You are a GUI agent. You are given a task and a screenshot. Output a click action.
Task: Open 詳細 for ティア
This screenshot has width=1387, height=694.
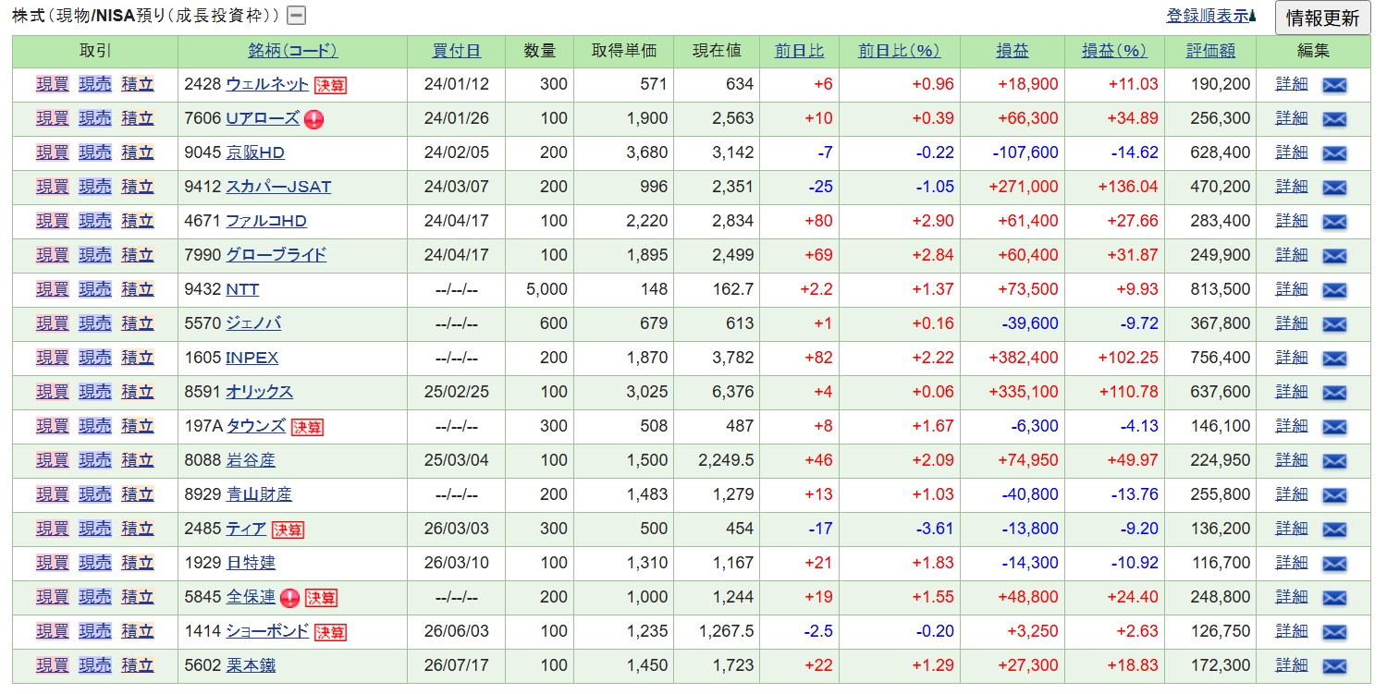[1292, 529]
